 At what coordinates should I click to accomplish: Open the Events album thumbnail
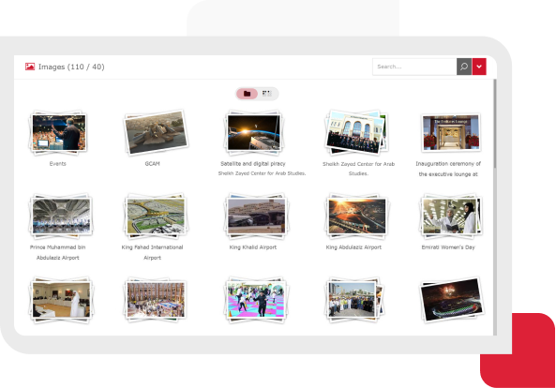pyautogui.click(x=58, y=132)
